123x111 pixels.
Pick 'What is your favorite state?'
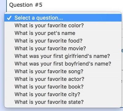pos(63,102)
